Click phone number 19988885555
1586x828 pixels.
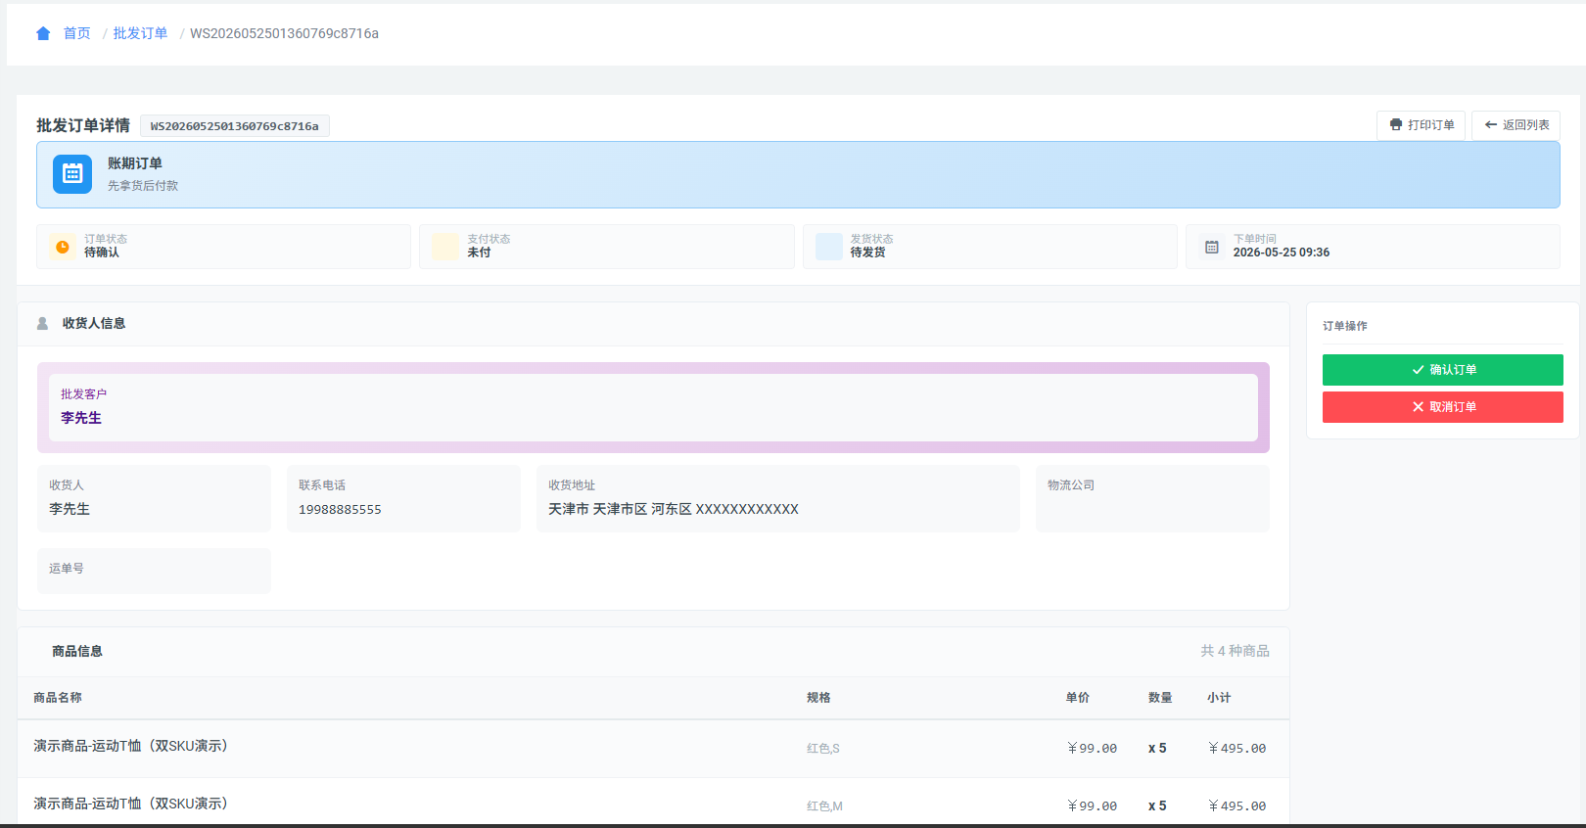point(340,510)
